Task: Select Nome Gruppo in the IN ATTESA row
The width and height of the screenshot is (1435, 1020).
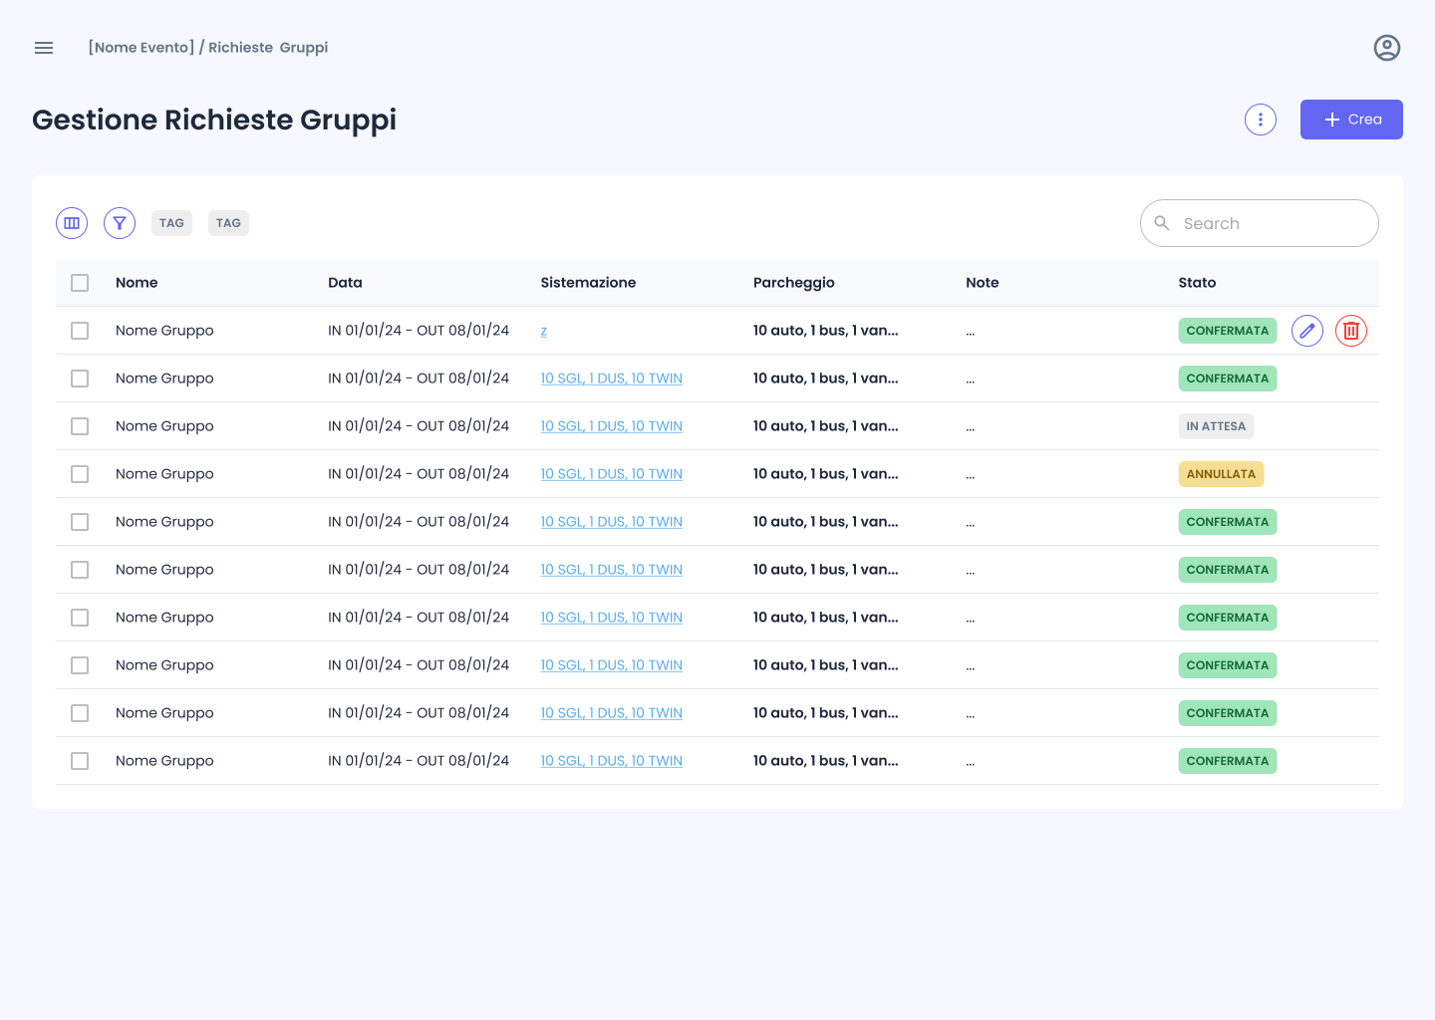Action: (x=164, y=426)
